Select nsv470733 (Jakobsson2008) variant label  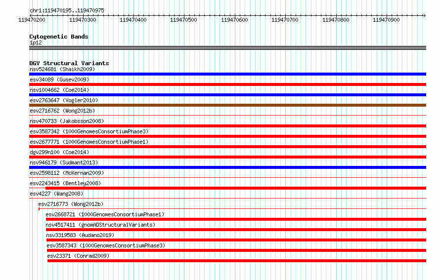coord(67,121)
